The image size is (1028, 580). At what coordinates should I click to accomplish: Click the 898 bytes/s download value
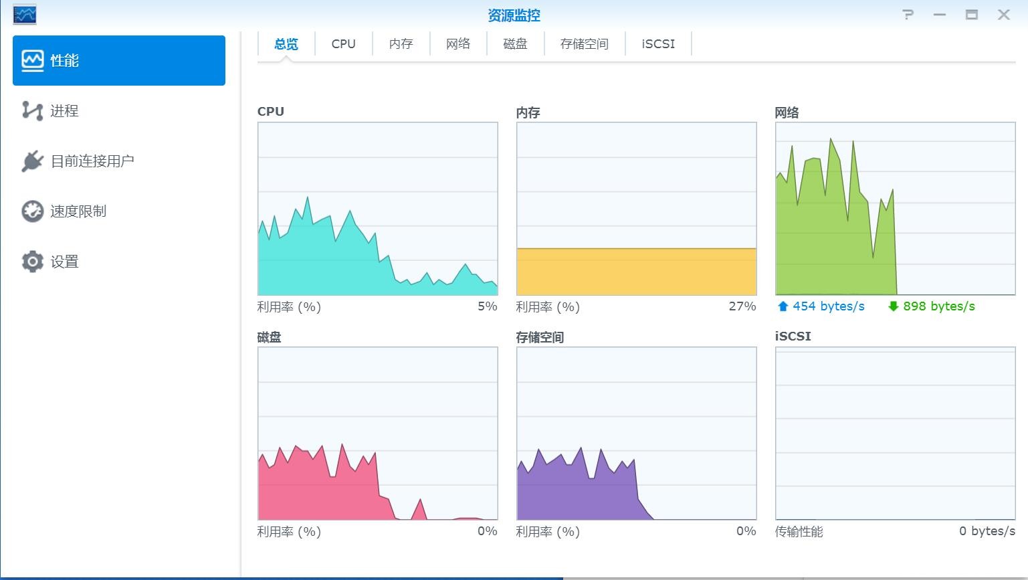tap(939, 306)
